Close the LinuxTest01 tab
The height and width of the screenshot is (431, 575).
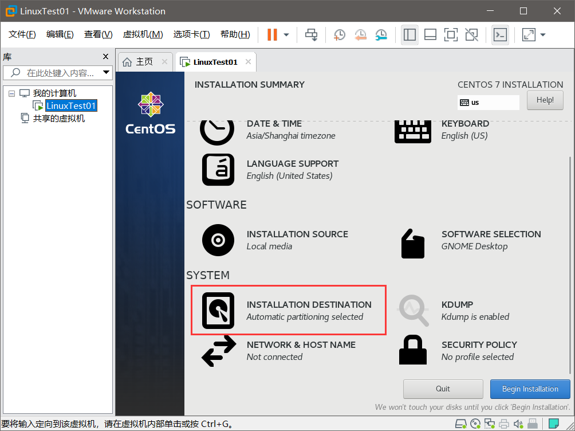coord(248,62)
